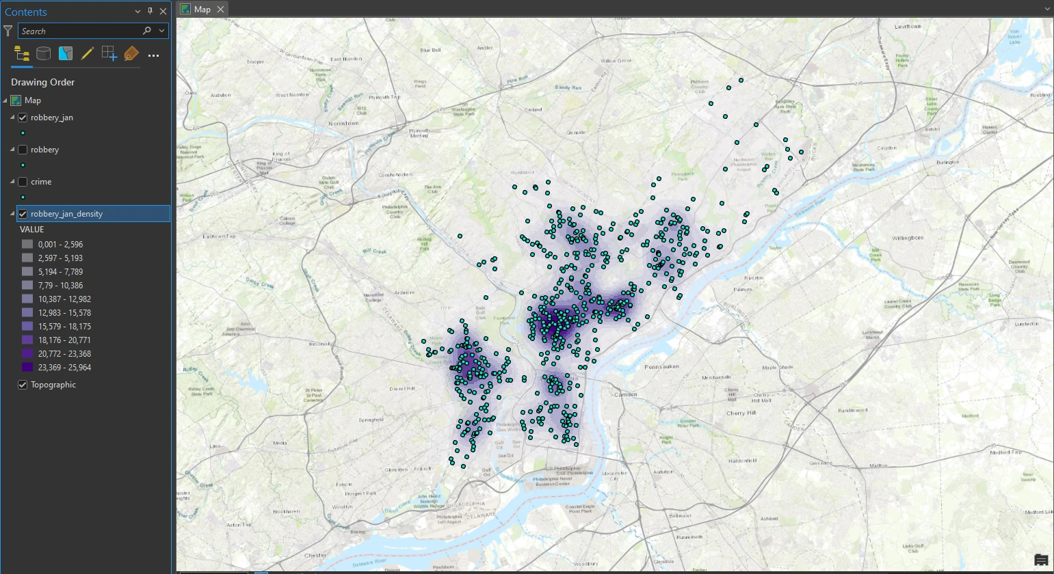Screen dimensions: 1054x574
Task: Collapse robbery_jan layer legend
Action: [12, 118]
